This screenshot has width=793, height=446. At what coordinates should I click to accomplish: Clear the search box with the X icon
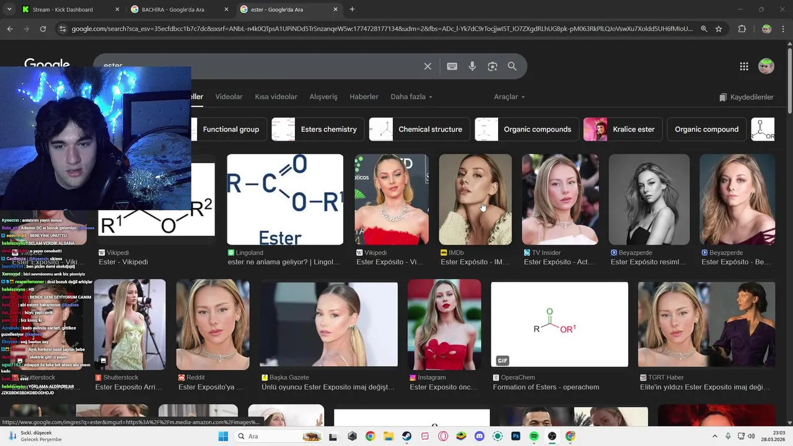(x=427, y=66)
